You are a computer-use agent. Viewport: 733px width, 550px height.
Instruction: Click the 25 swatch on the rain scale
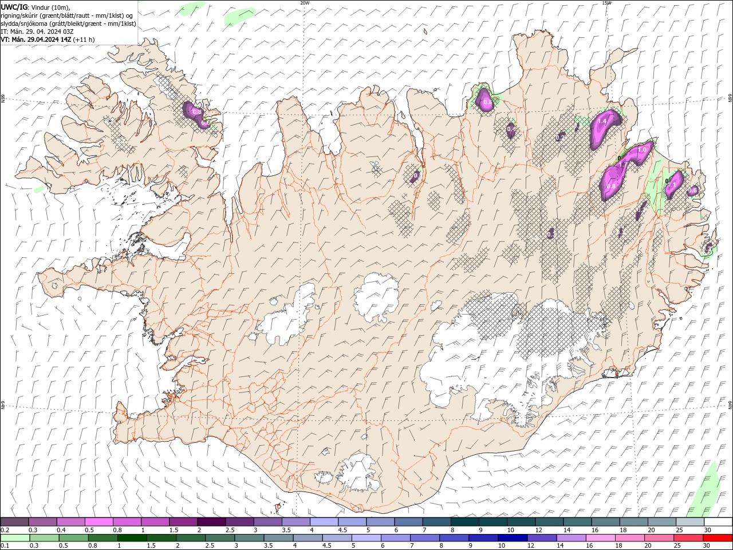(x=688, y=537)
